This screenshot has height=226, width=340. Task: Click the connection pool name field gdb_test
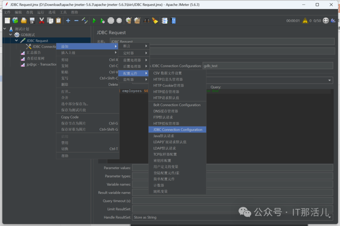(x=268, y=66)
